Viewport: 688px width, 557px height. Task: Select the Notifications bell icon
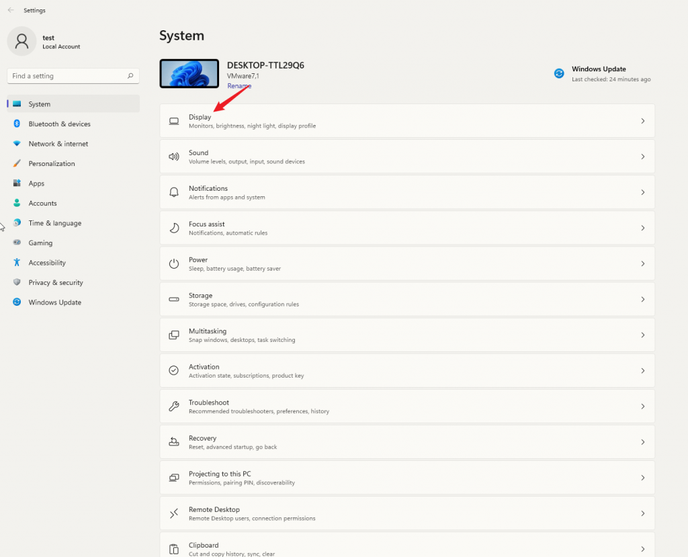coord(175,191)
